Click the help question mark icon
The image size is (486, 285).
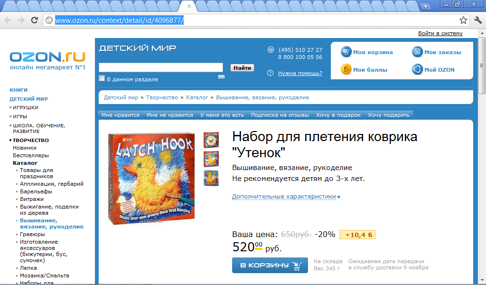[270, 73]
